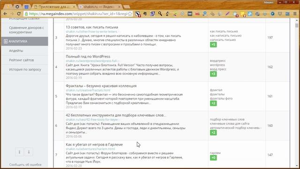Viewport: 300px width, 169px height.
Task: Click date 2016-03-06 in row 6
Action: pyautogui.click(x=74, y=137)
